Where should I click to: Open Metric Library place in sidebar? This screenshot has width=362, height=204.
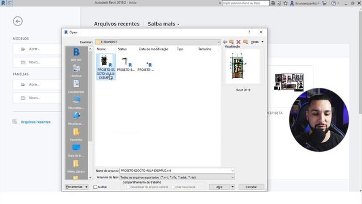pos(76,166)
